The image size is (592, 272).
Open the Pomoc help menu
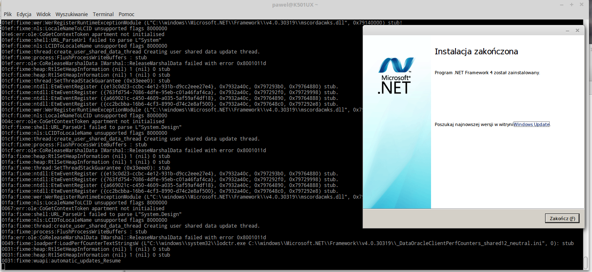[x=127, y=14]
